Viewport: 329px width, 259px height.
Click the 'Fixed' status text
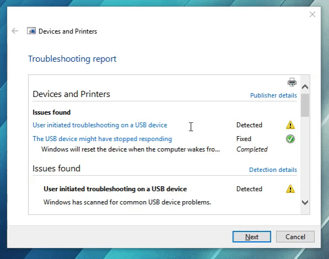pos(243,139)
